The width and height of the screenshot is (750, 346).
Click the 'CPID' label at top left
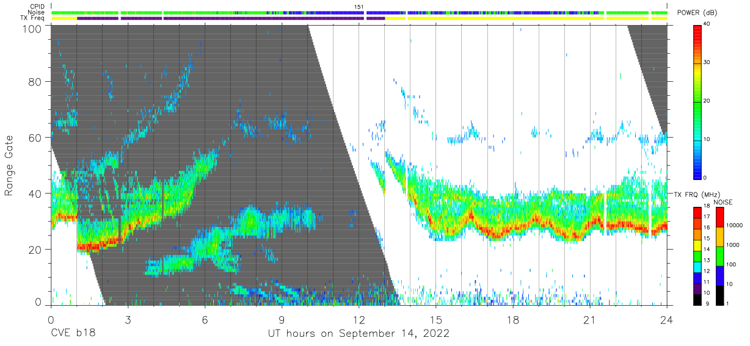pyautogui.click(x=38, y=7)
